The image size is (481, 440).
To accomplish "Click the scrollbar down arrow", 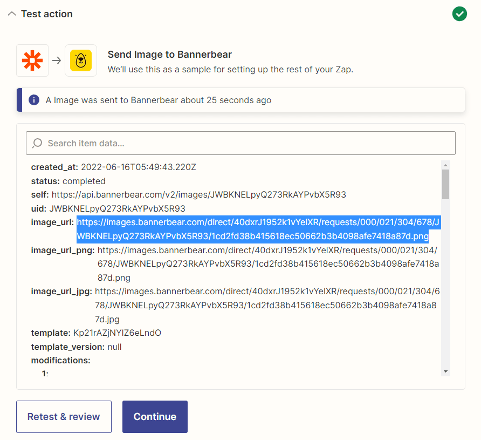I will (x=446, y=371).
